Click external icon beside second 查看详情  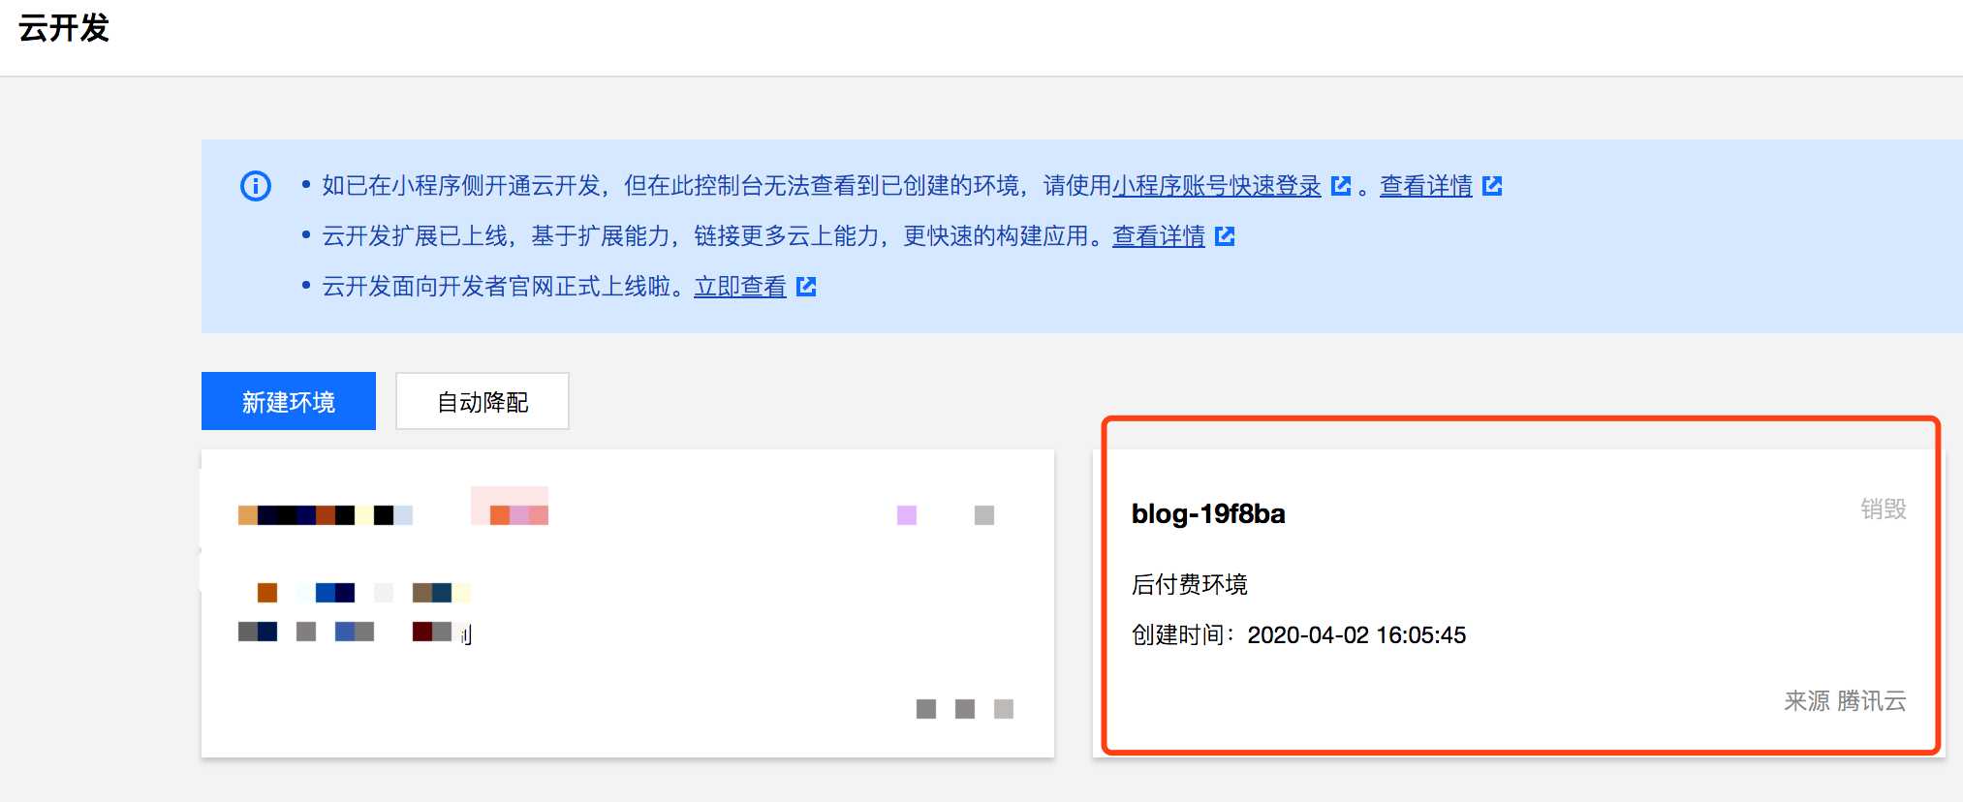coord(1226,236)
